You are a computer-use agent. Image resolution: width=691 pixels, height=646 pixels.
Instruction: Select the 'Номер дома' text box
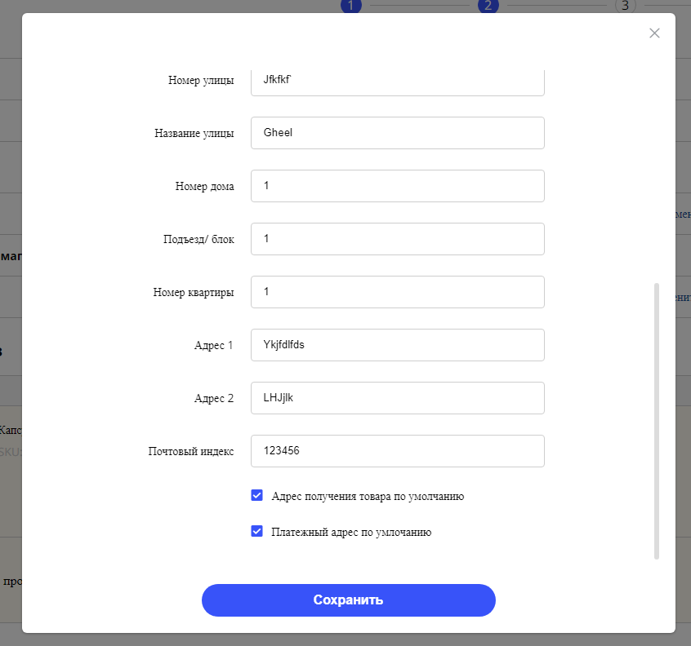(397, 186)
